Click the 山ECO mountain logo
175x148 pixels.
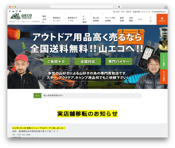tap(21, 16)
